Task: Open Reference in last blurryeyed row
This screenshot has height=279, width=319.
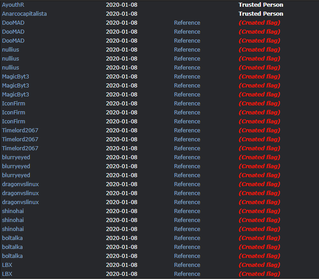Action: 187,175
